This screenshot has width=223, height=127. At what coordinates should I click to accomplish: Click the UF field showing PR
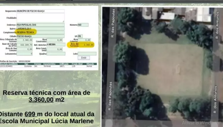click(x=80, y=36)
